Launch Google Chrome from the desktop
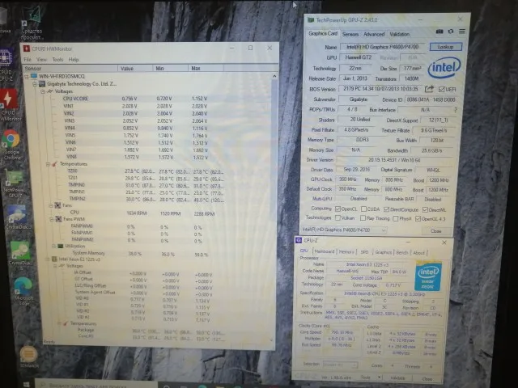518x388 pixels. 11,144
